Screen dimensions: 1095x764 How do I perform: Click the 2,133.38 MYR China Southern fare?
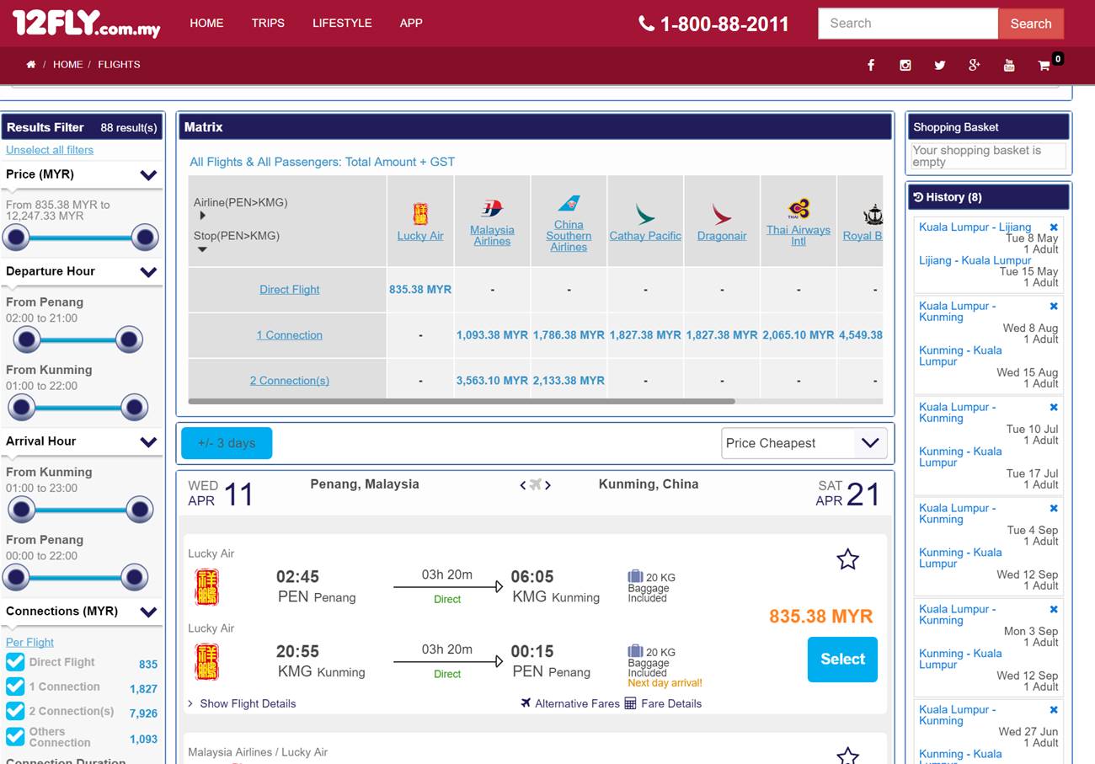(x=569, y=380)
